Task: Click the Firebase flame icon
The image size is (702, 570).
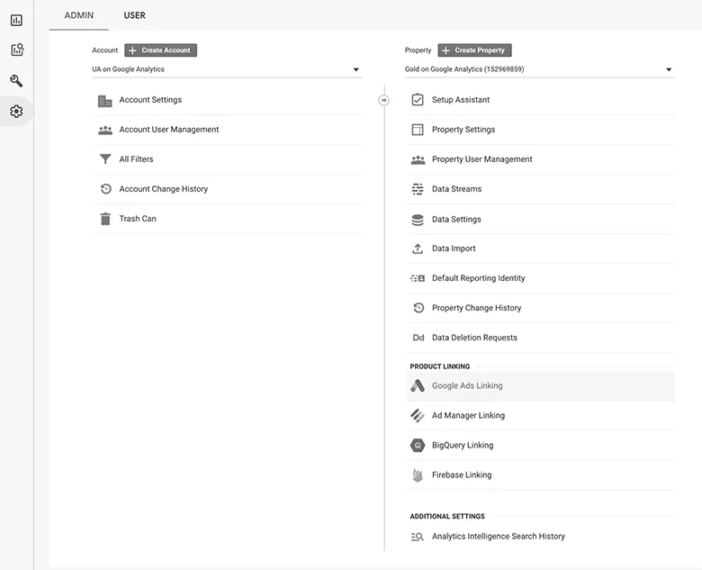Action: (418, 475)
